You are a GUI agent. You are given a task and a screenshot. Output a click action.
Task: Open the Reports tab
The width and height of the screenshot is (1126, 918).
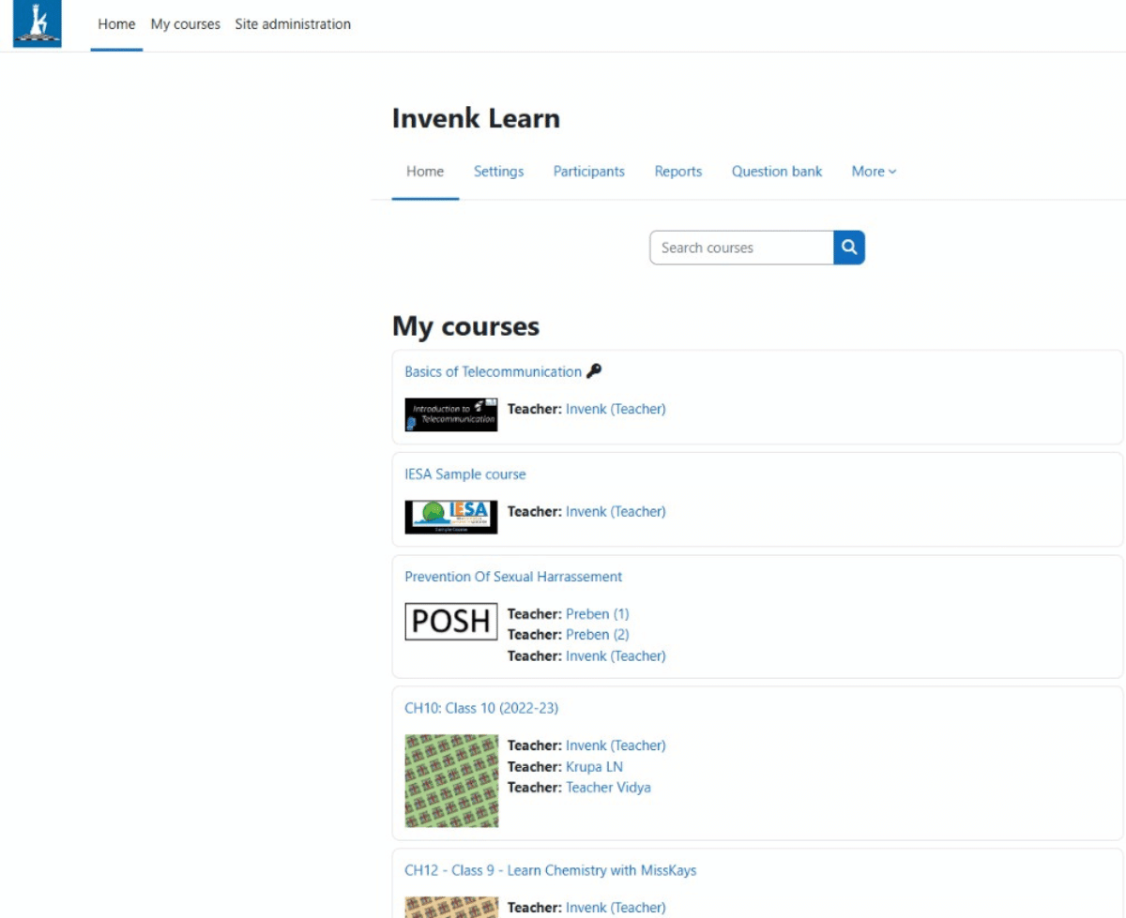678,172
